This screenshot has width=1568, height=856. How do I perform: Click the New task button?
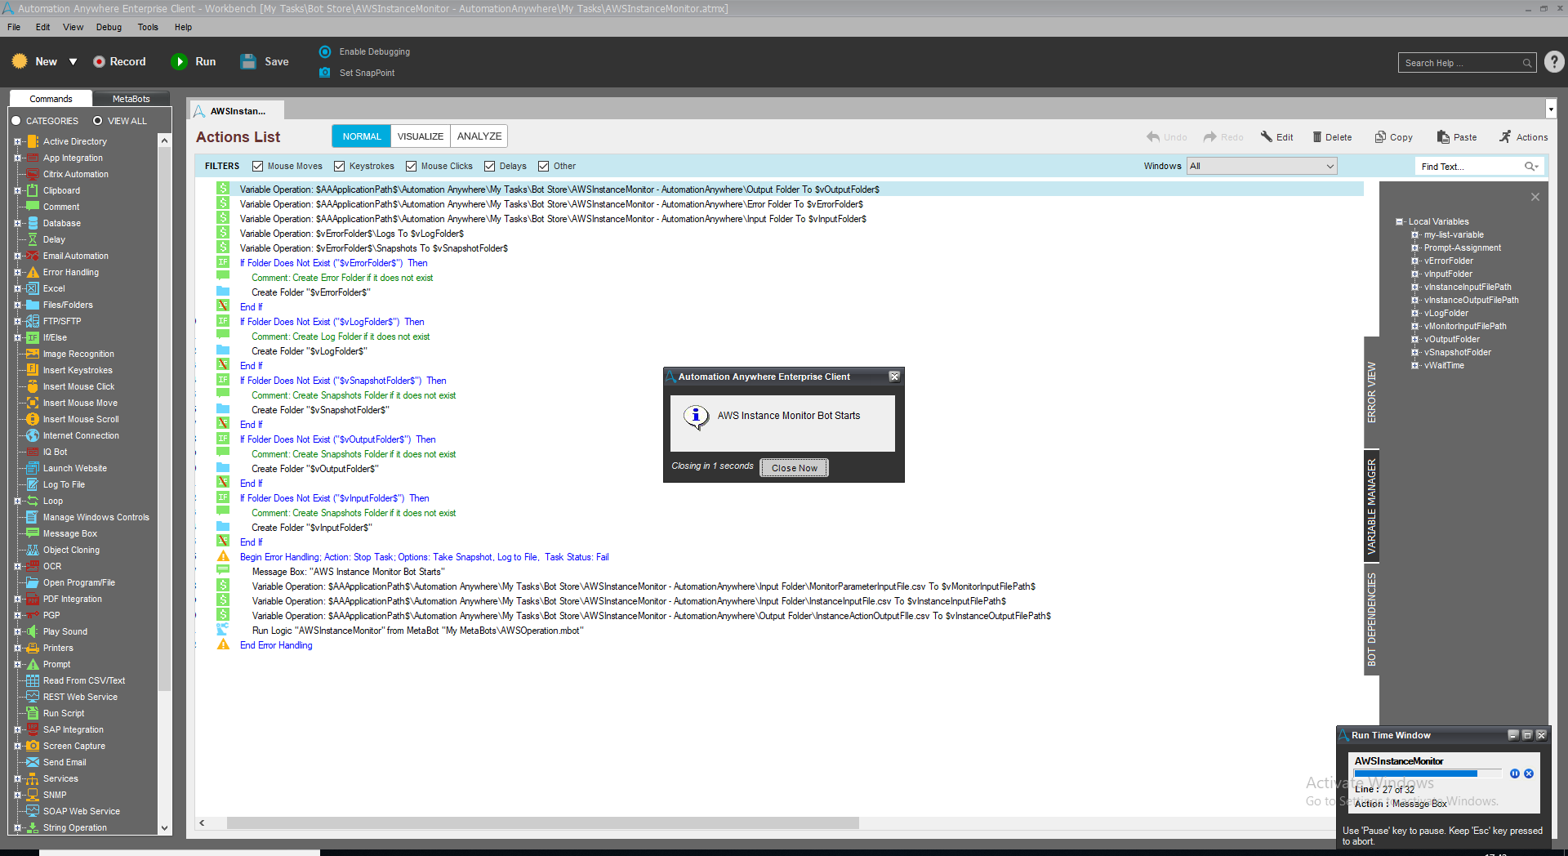click(x=36, y=61)
